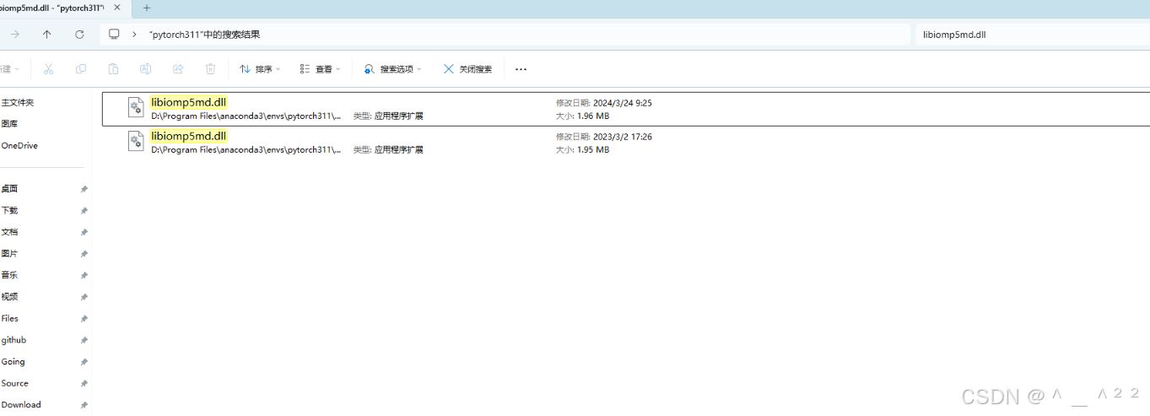Viewport: 1150px width, 416px height.
Task: Click the Rename icon in toolbar
Action: coord(145,69)
